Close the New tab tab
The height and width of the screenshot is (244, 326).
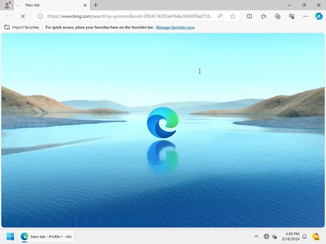[85, 5]
